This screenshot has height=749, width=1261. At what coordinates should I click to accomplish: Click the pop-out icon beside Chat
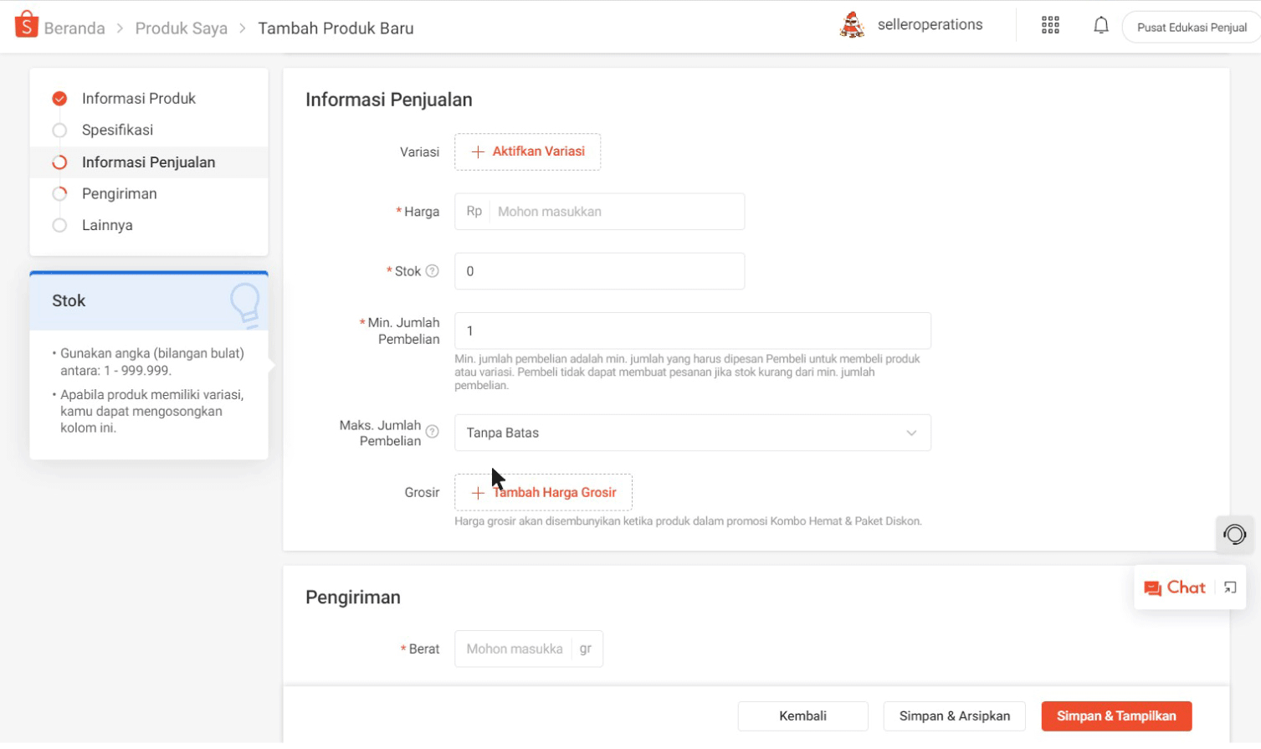(1229, 587)
